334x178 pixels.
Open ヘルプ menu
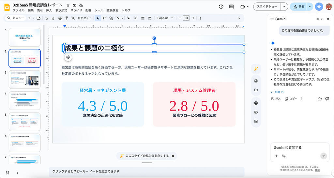click(x=126, y=10)
